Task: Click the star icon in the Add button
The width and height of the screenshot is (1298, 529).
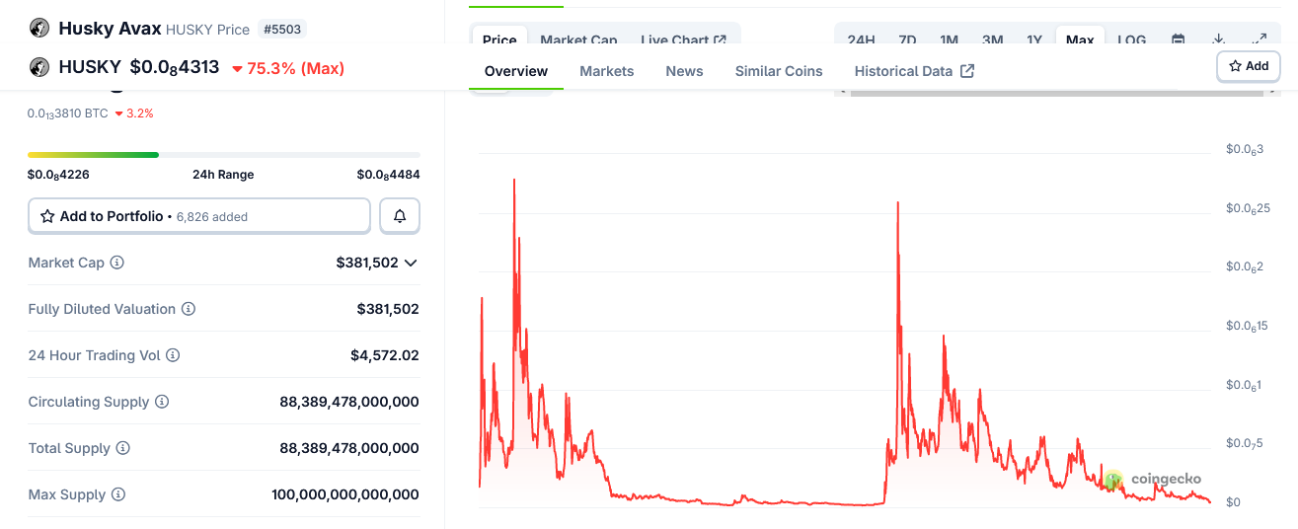Action: [1235, 66]
